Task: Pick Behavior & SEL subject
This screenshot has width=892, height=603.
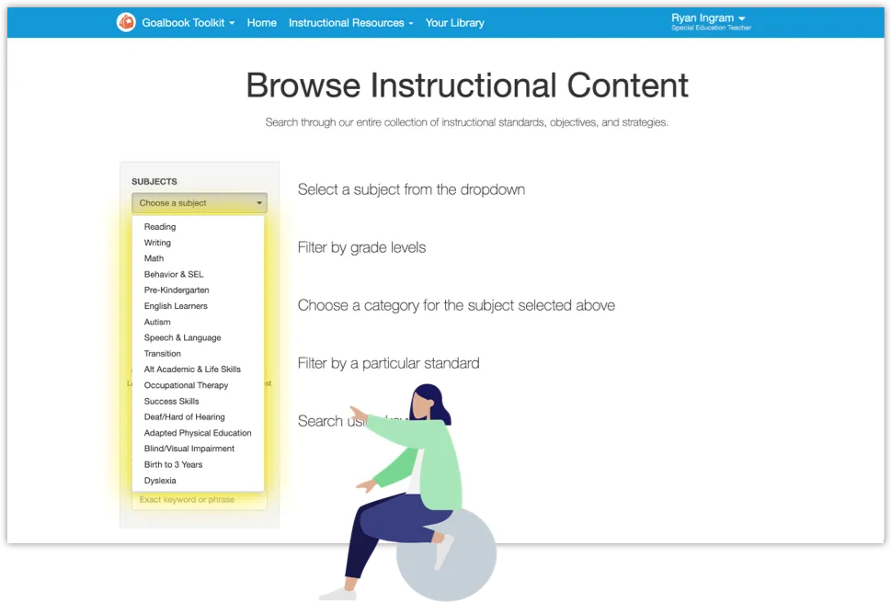Action: 174,274
